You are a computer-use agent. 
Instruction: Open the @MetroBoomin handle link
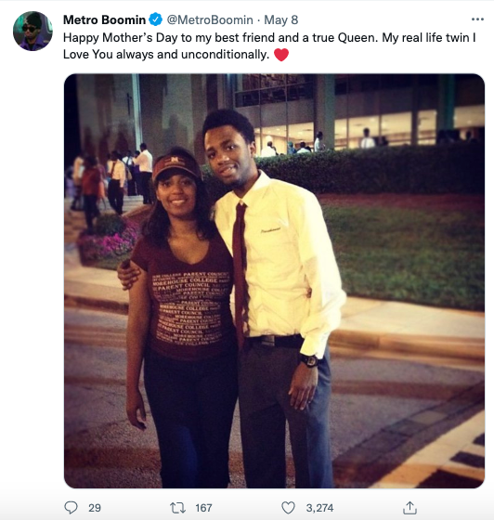(x=210, y=19)
